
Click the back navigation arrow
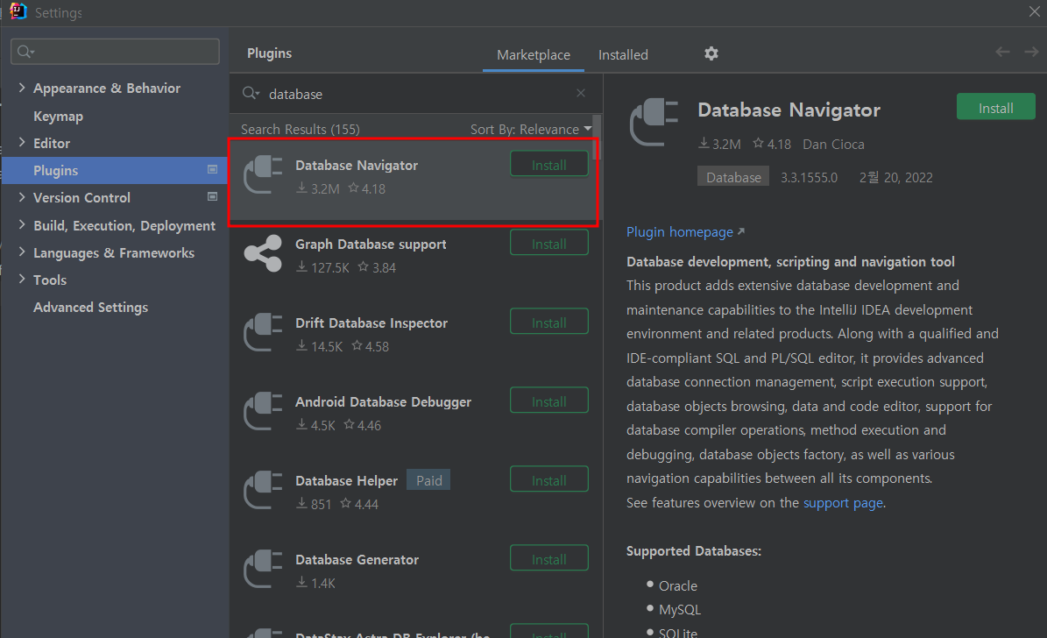(1002, 52)
